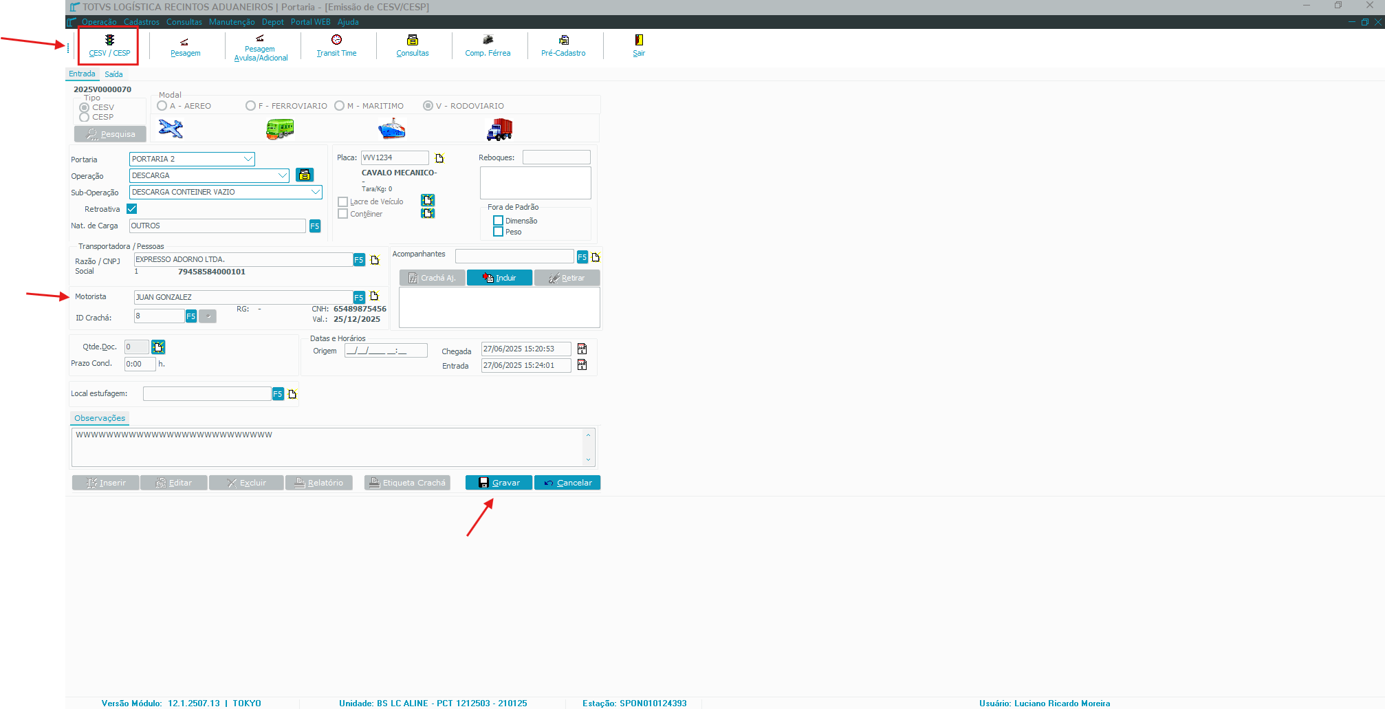The image size is (1385, 709).
Task: Click F5 lookup for ID Crachá
Action: coord(191,316)
